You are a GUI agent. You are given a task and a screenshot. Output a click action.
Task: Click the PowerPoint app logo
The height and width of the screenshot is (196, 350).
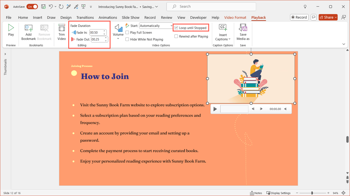6,6
